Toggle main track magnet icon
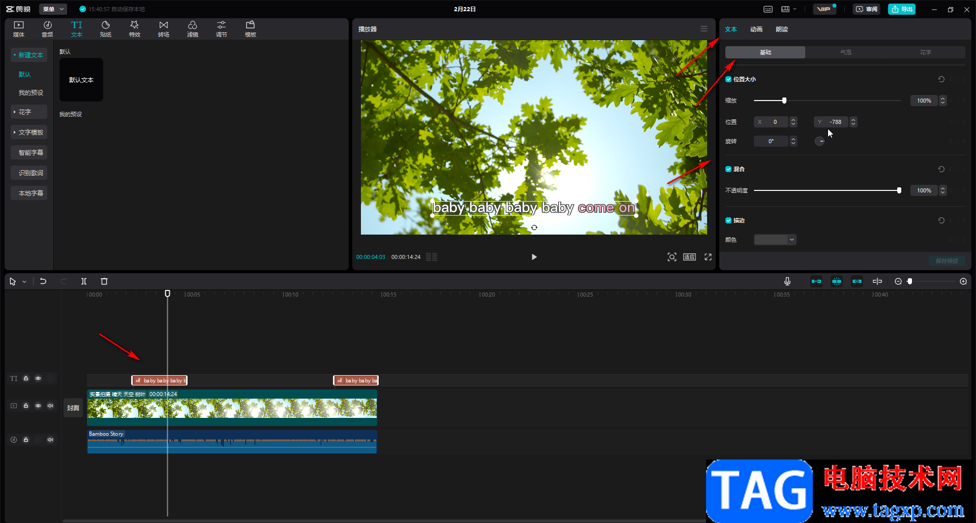 click(x=816, y=281)
